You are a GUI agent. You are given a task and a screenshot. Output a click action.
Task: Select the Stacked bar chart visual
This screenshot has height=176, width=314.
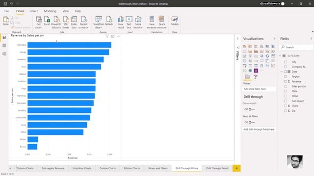click(x=244, y=46)
